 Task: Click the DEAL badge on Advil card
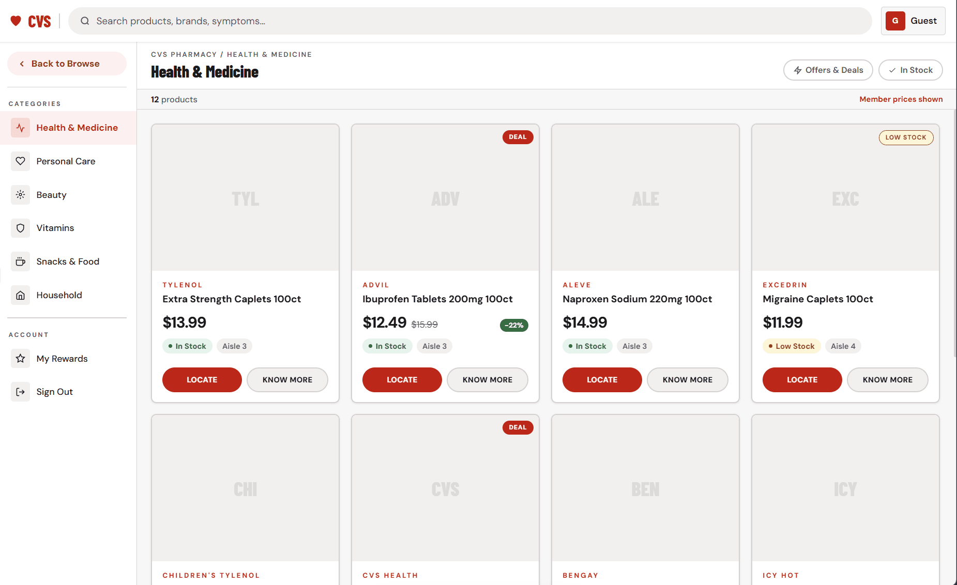pyautogui.click(x=518, y=137)
